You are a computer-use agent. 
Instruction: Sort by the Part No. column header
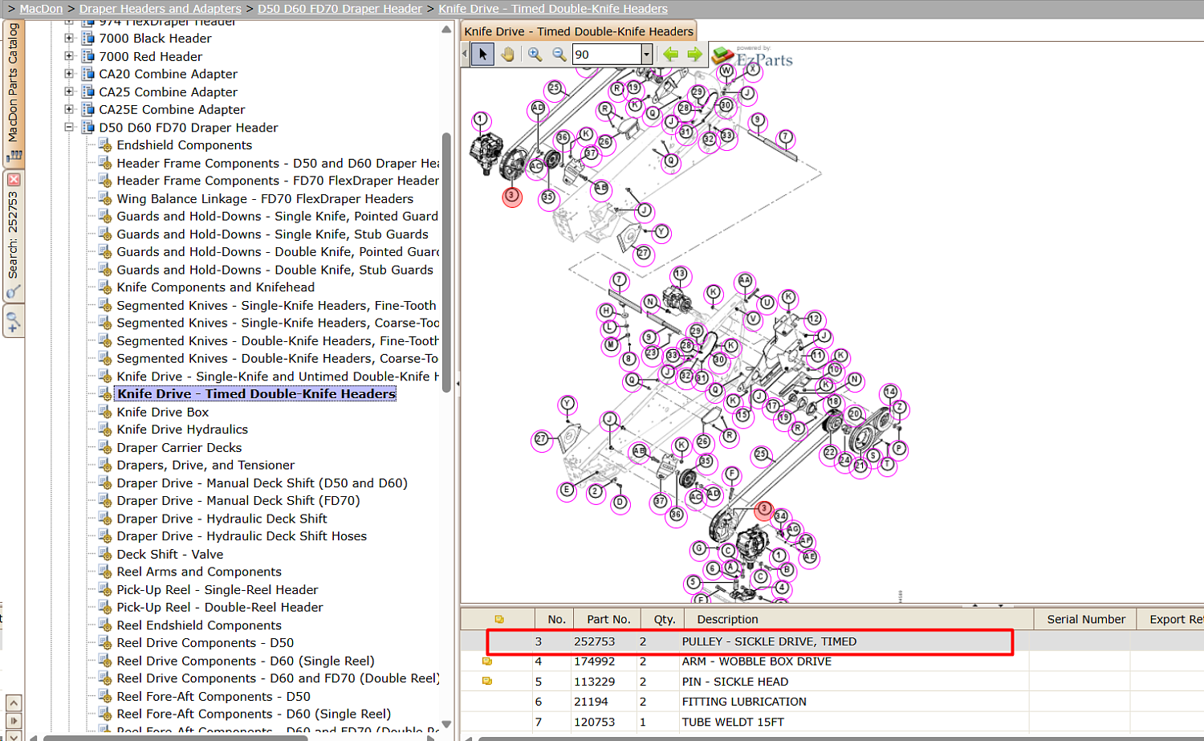608,619
